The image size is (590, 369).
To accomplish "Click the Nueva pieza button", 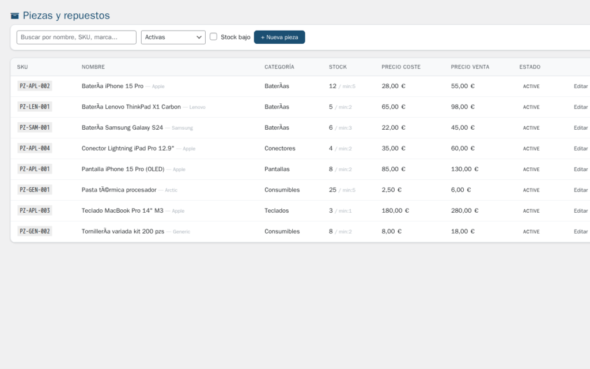I will [x=279, y=37].
